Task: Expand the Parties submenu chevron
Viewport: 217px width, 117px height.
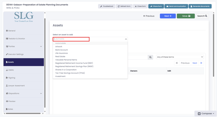Action: click(41, 47)
